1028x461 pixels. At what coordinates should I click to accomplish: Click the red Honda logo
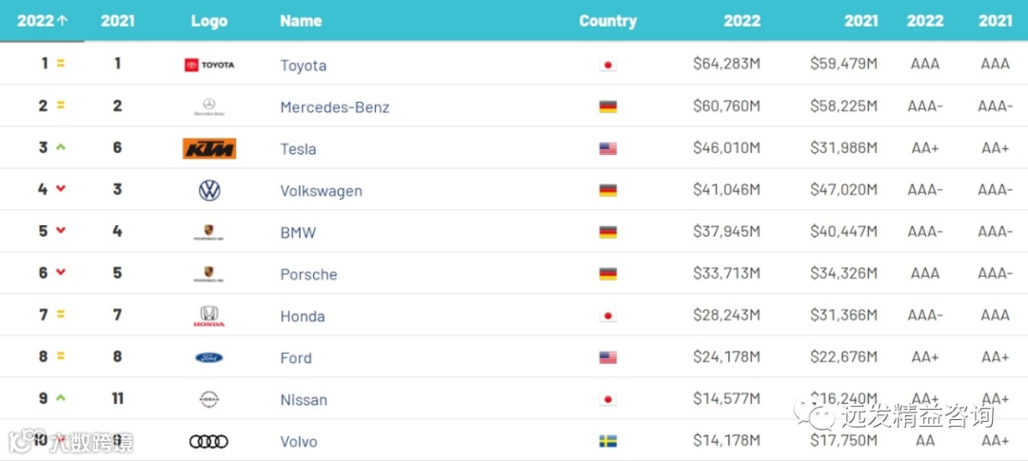pyautogui.click(x=209, y=317)
